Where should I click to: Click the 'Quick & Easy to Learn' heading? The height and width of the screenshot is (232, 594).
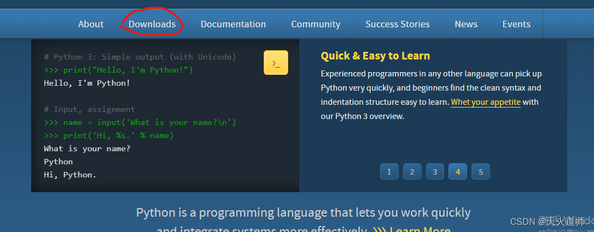point(375,56)
